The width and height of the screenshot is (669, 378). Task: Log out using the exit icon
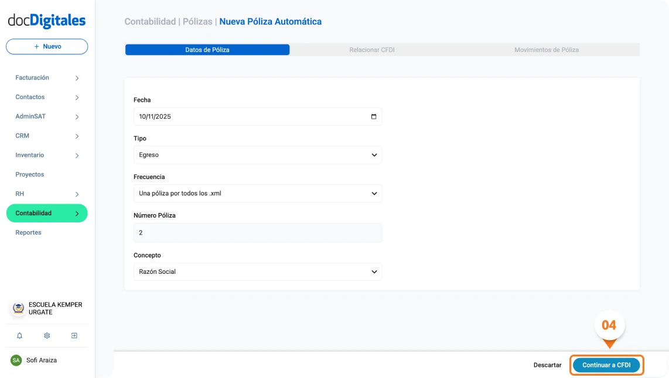74,335
